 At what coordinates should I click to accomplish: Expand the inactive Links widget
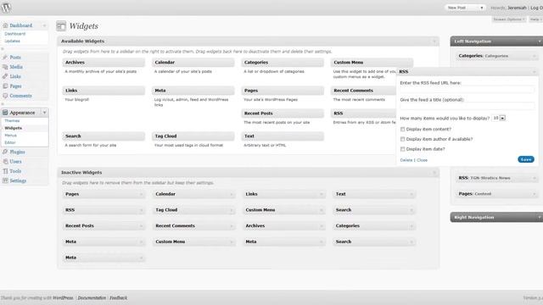(x=322, y=194)
